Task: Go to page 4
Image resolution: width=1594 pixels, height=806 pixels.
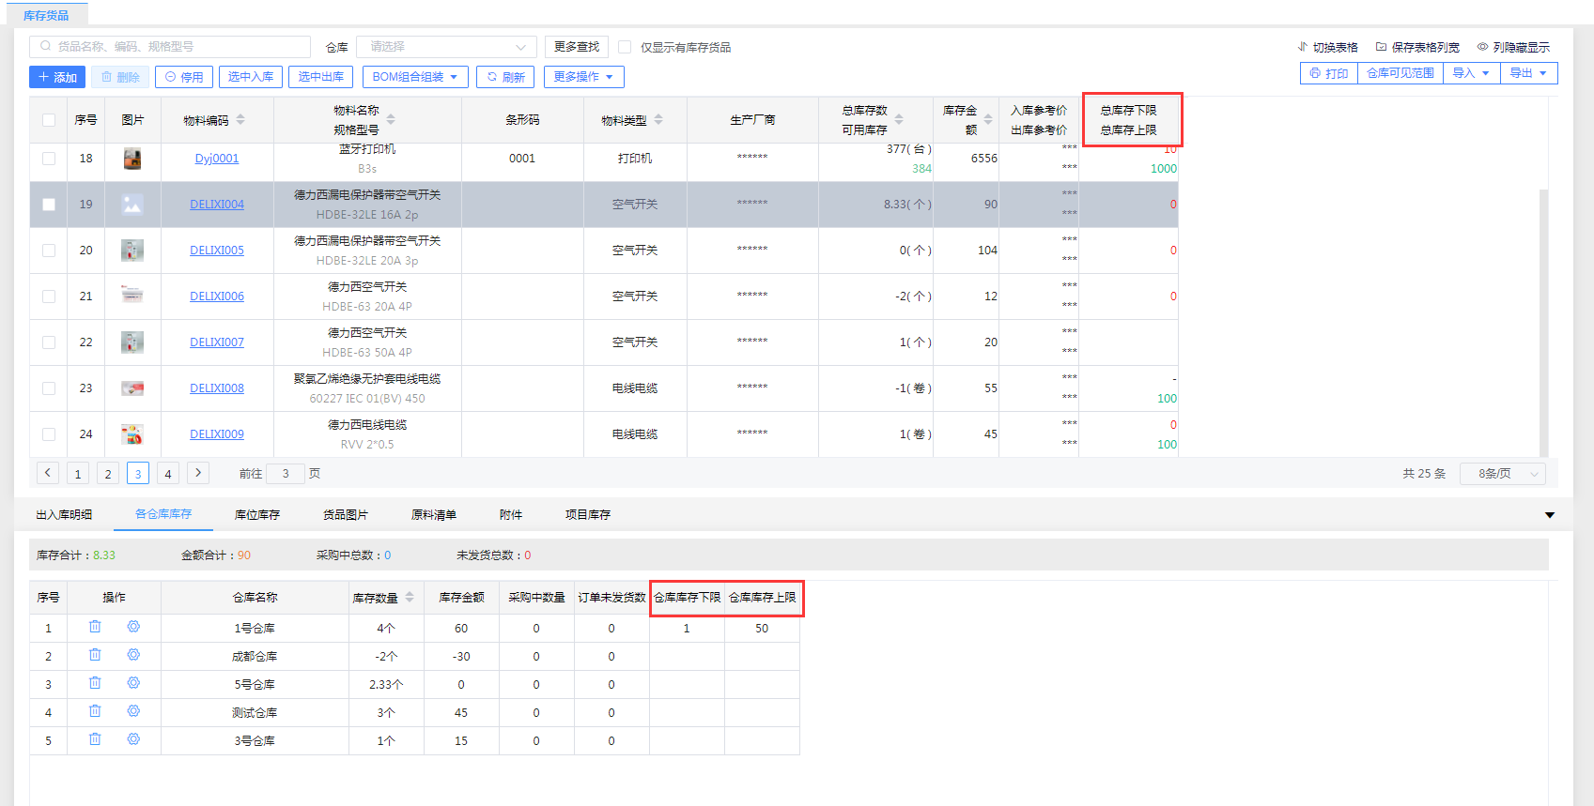Action: coord(168,474)
